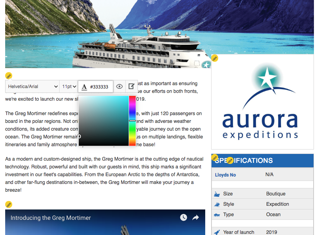
Task: Click the text color 'A' icon
Action: point(84,87)
